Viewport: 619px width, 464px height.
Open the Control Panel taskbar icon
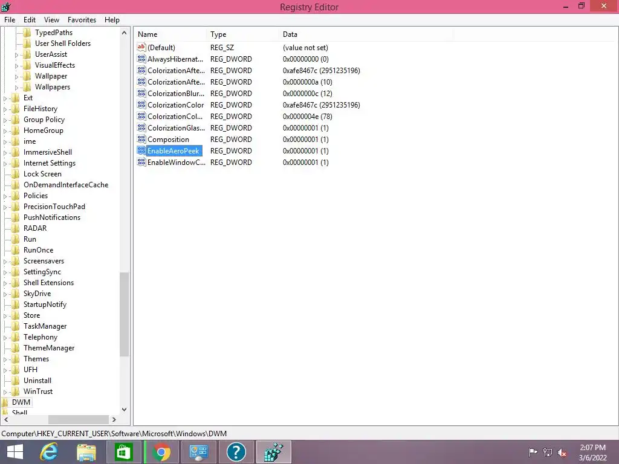click(x=198, y=452)
